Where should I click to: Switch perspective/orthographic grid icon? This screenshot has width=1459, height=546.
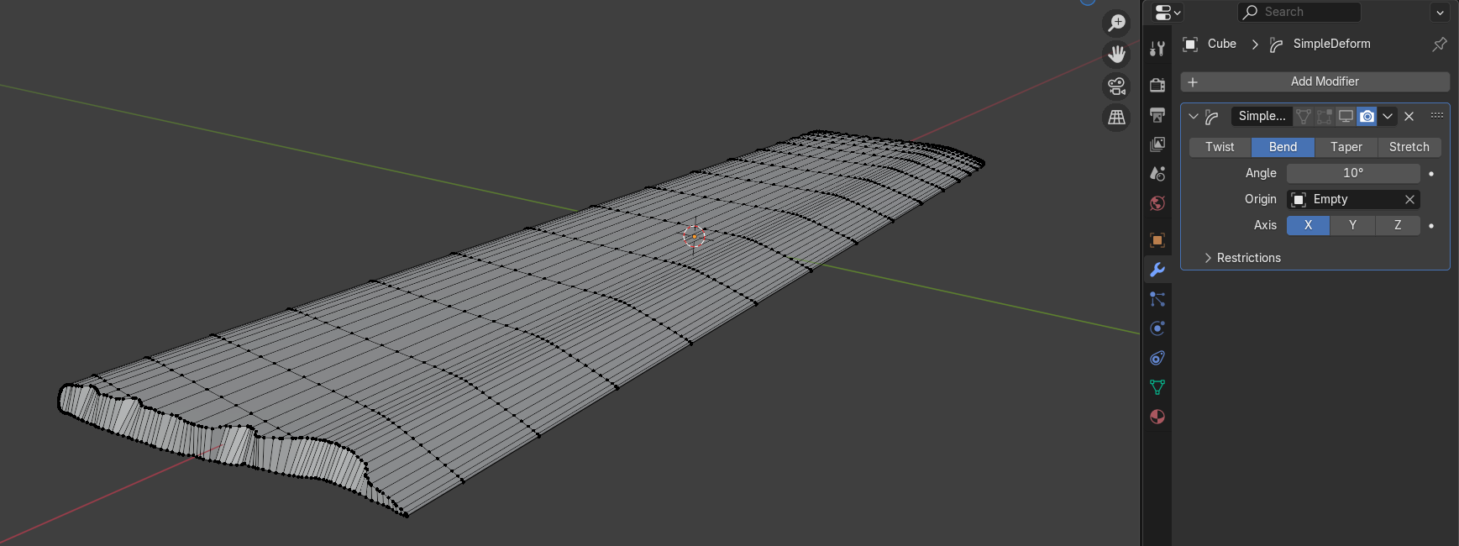pos(1116,118)
